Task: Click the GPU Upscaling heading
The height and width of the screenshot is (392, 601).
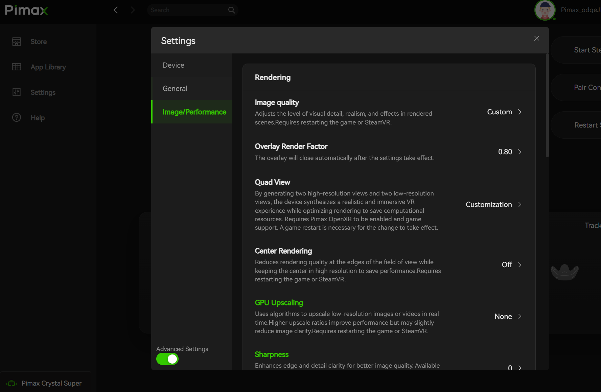Action: pyautogui.click(x=279, y=303)
